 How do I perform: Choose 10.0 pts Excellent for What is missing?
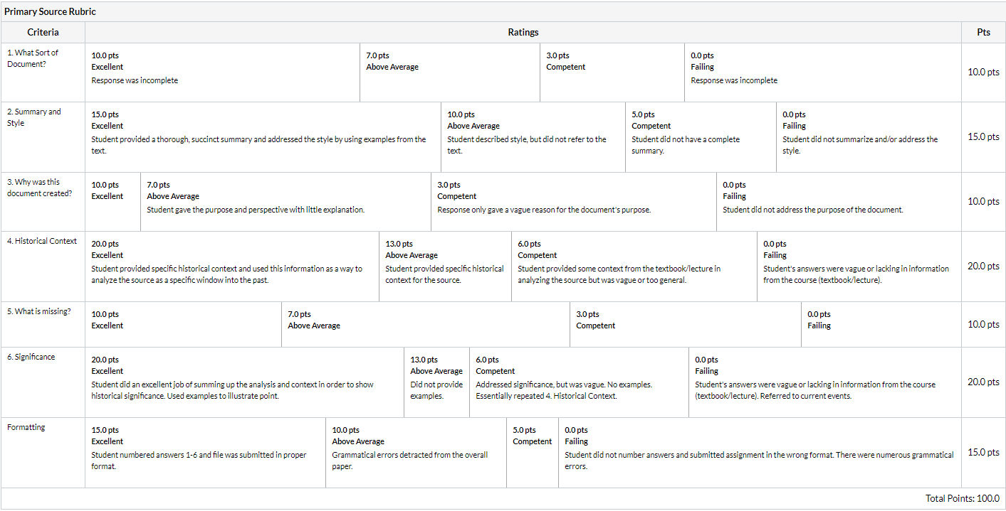[183, 325]
